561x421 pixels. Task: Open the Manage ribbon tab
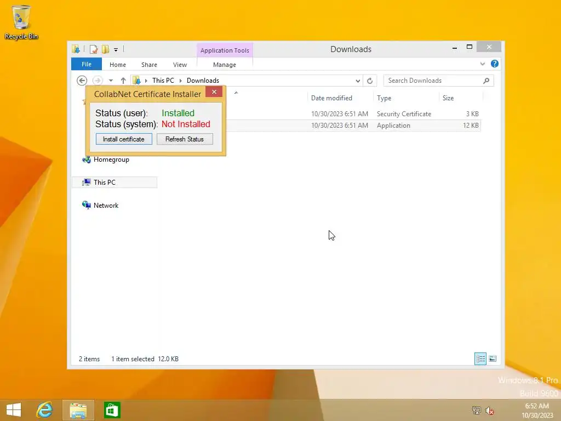point(224,65)
